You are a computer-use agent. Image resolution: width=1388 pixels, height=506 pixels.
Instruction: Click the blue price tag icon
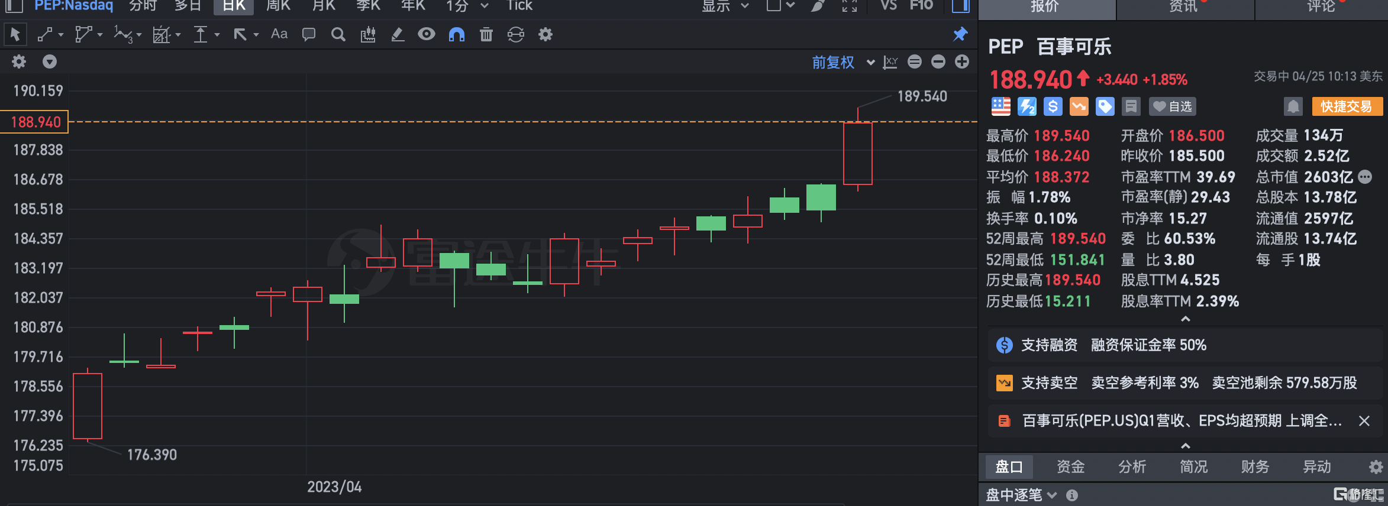tap(1105, 106)
